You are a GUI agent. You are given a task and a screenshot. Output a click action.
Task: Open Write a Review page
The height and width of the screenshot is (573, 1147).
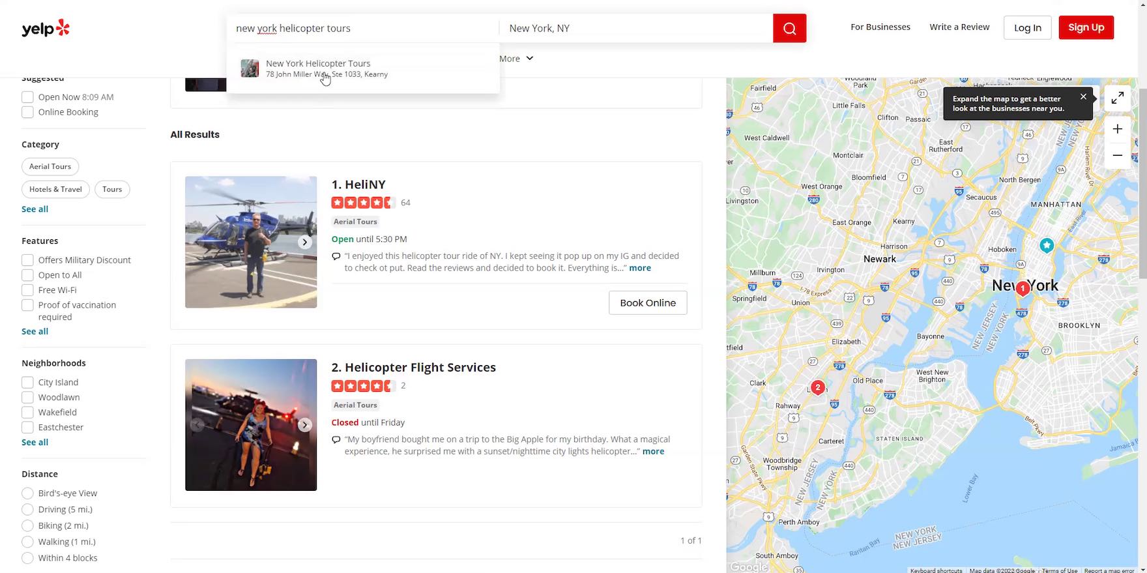pos(959,27)
